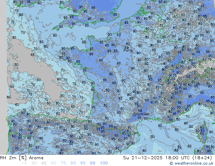Image resolution: width=215 pixels, height=166 pixels.
Task: Click the 75 legend value
Action: [x=63, y=163]
